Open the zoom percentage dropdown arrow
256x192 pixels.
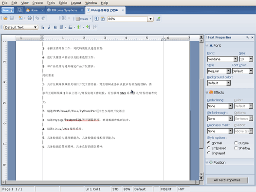150,19
